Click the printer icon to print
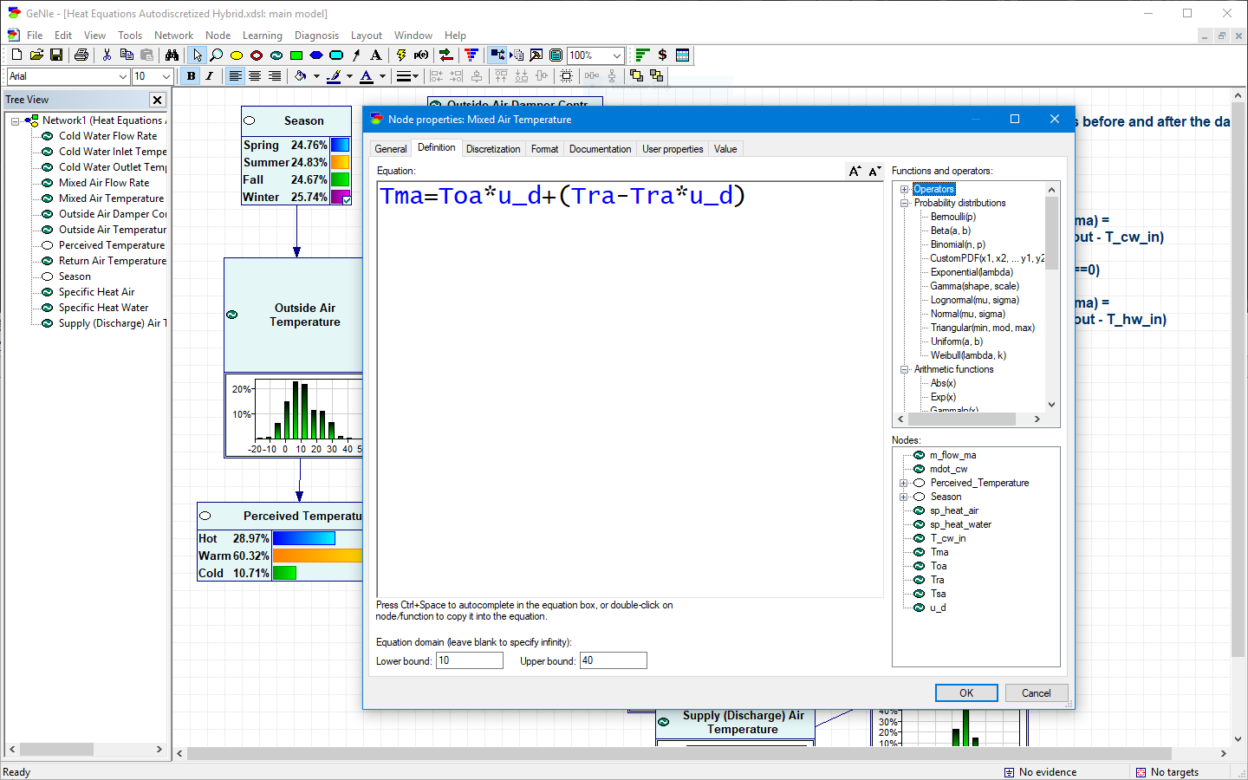 click(82, 55)
